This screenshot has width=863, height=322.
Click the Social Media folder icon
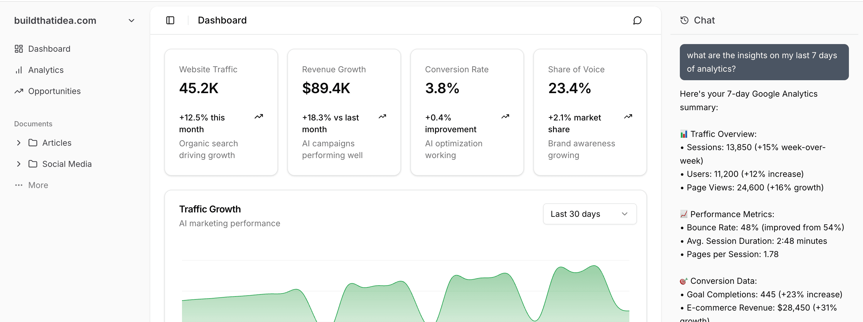[x=33, y=164]
